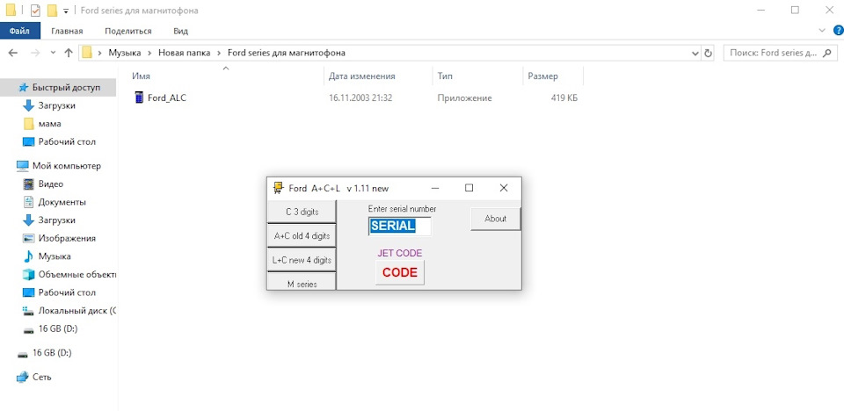Open the About button in Ford dialog
The height and width of the screenshot is (411, 844).
(x=495, y=219)
